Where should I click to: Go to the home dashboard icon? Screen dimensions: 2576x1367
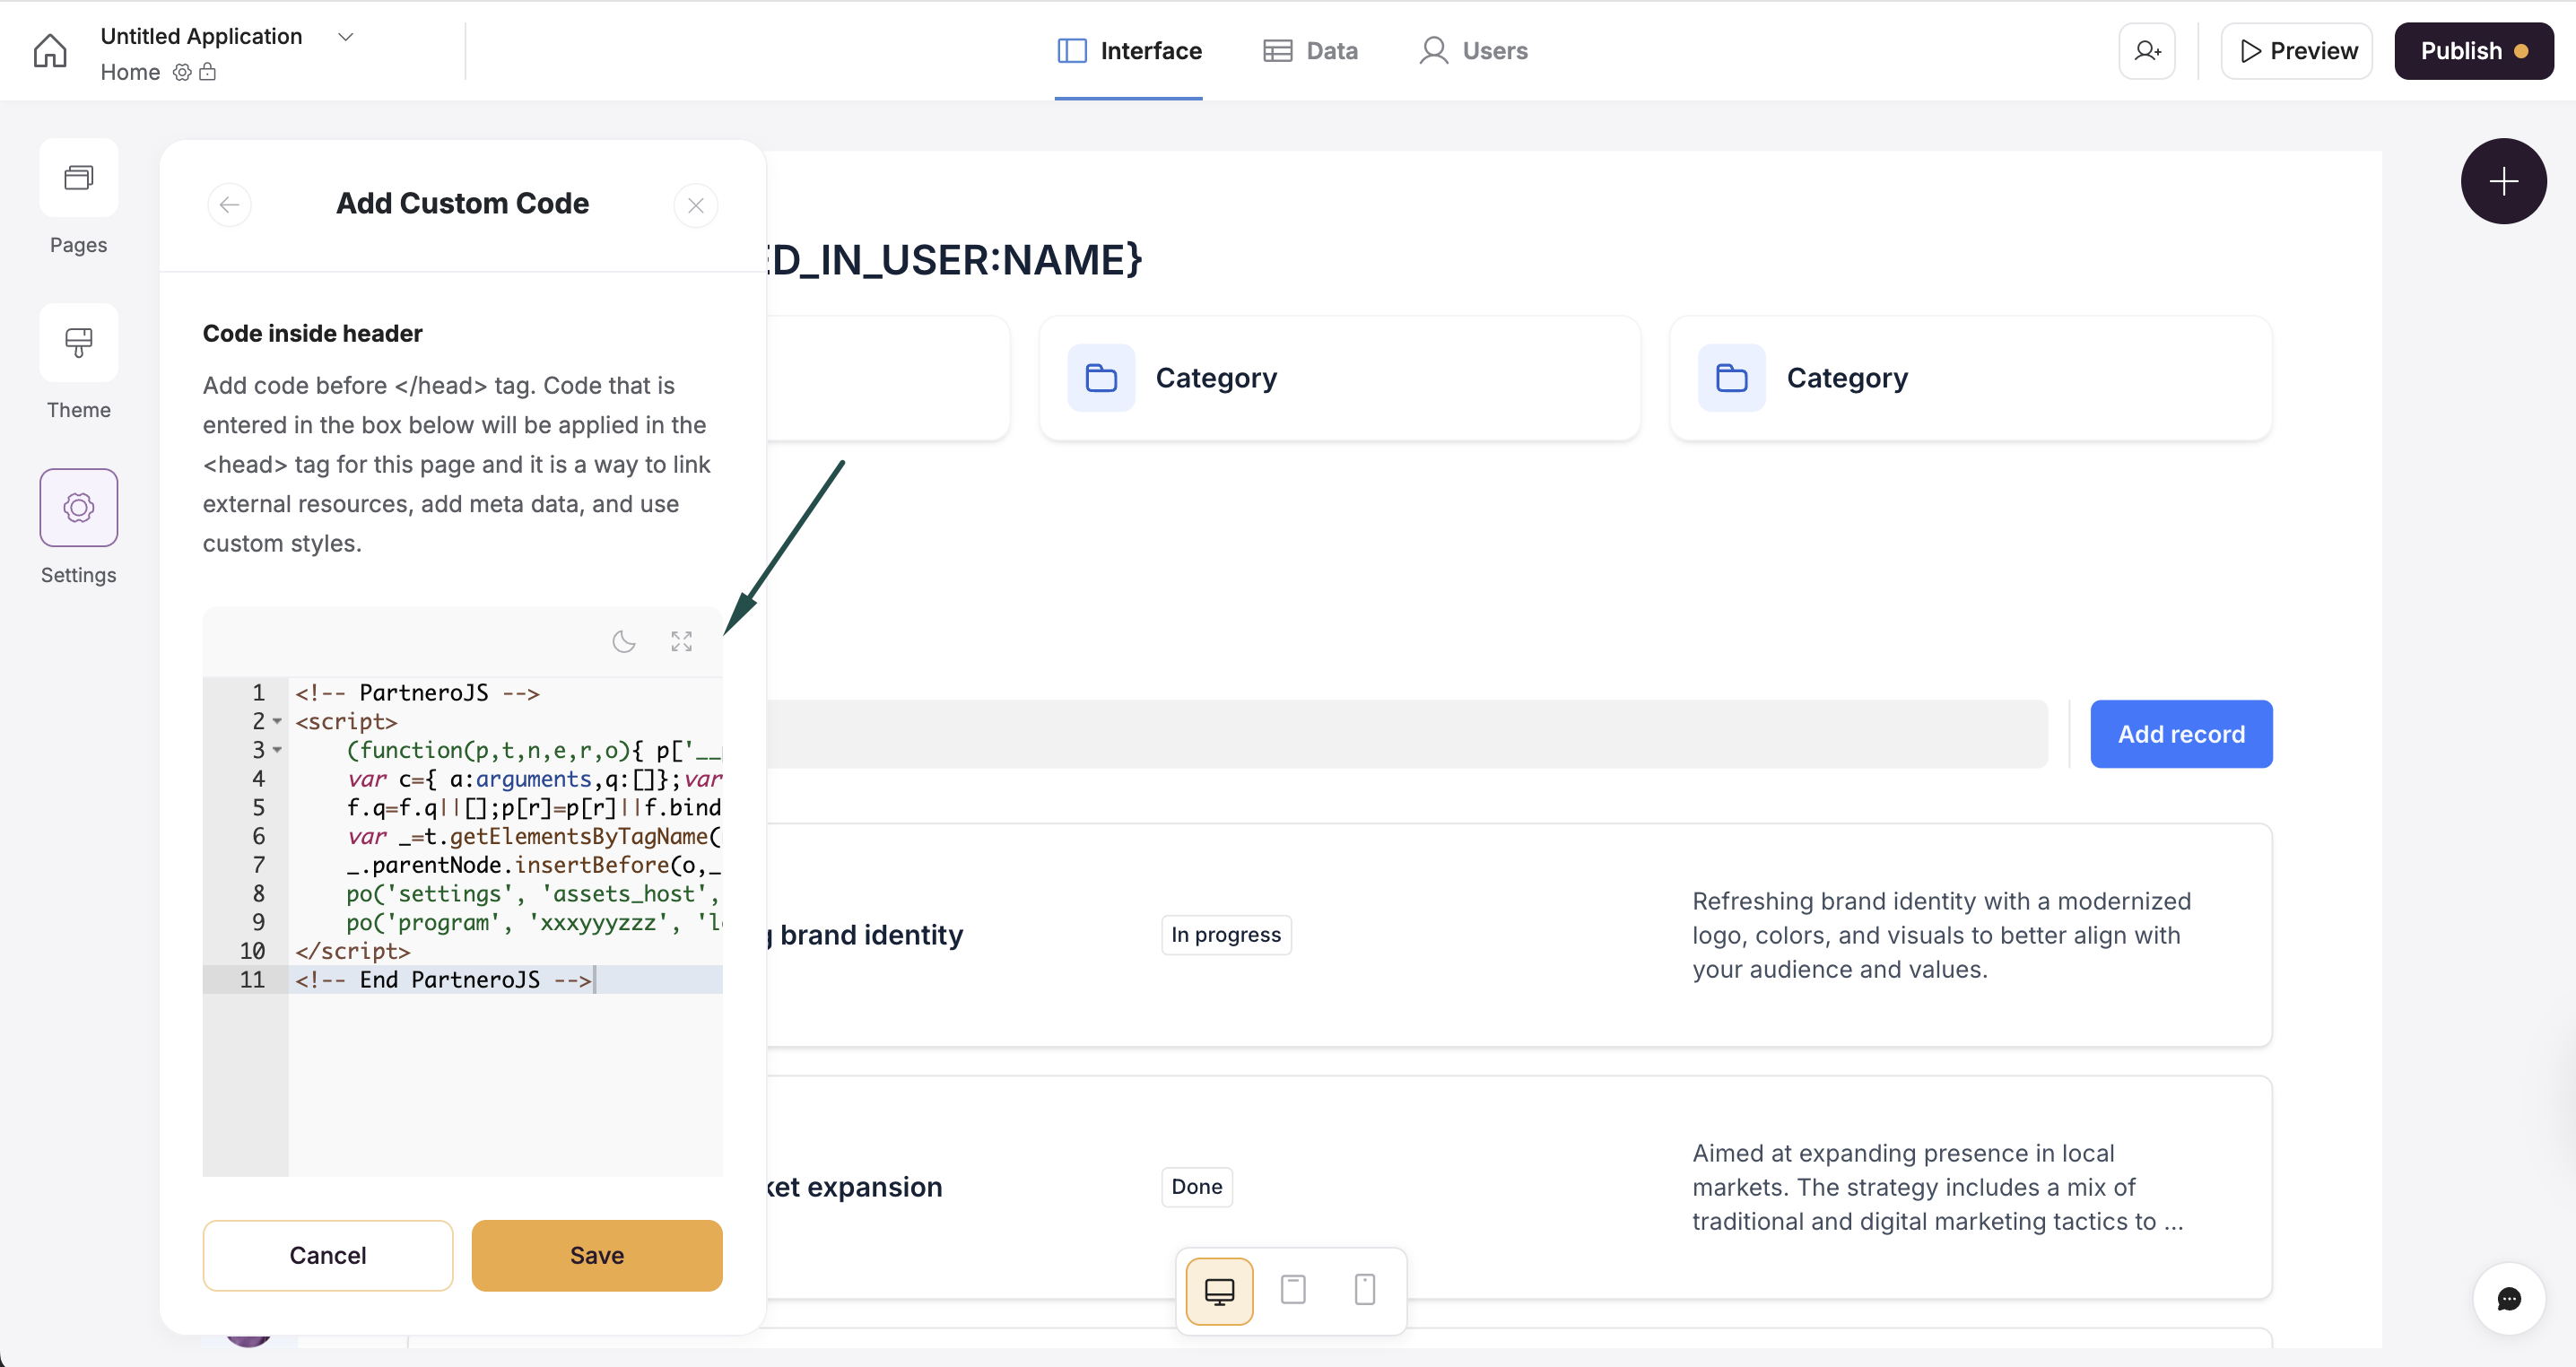tap(50, 51)
